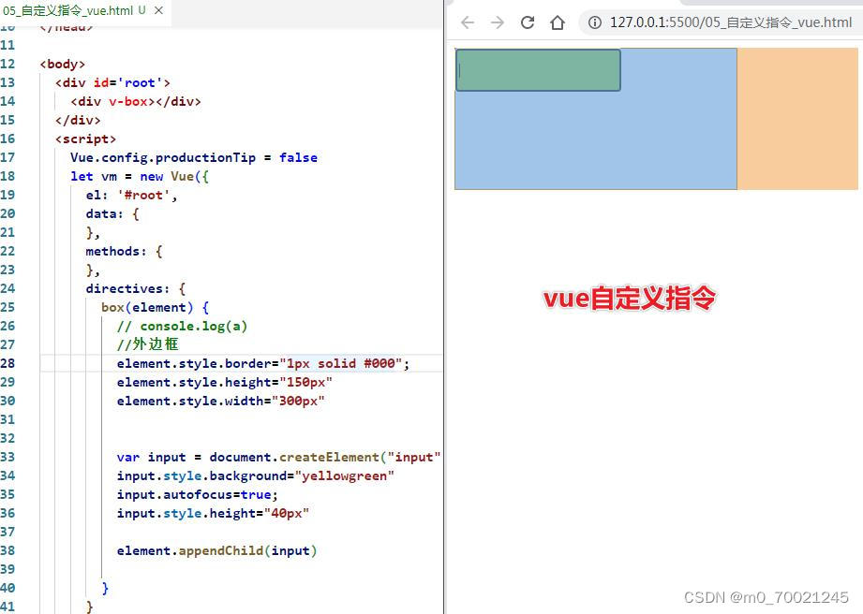This screenshot has width=863, height=614.
Task: Click the data: { line
Action: pyautogui.click(x=112, y=213)
